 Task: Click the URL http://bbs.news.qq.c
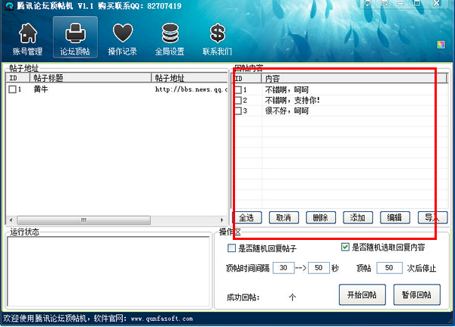tap(191, 89)
